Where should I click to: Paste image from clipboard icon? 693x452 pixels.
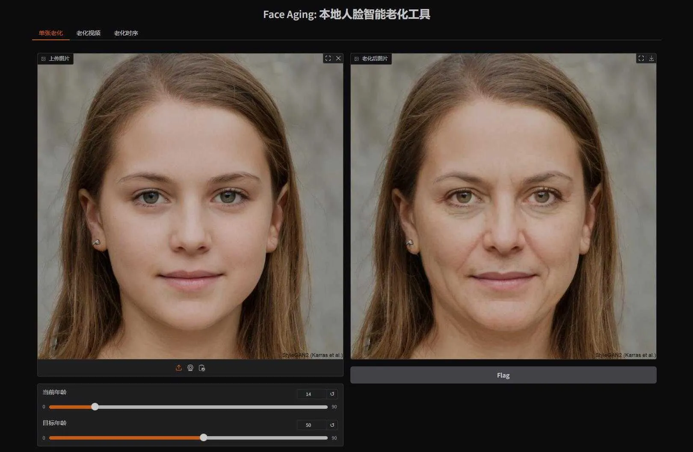click(x=202, y=367)
